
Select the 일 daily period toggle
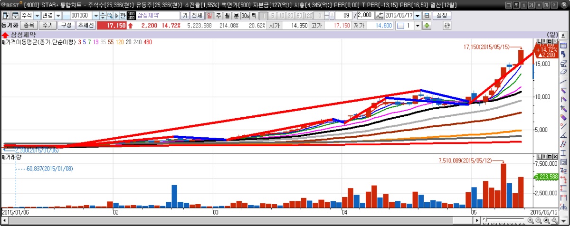click(209, 15)
